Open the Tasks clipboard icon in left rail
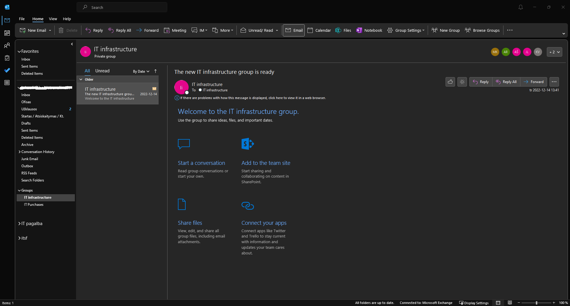570x306 pixels. click(7, 58)
